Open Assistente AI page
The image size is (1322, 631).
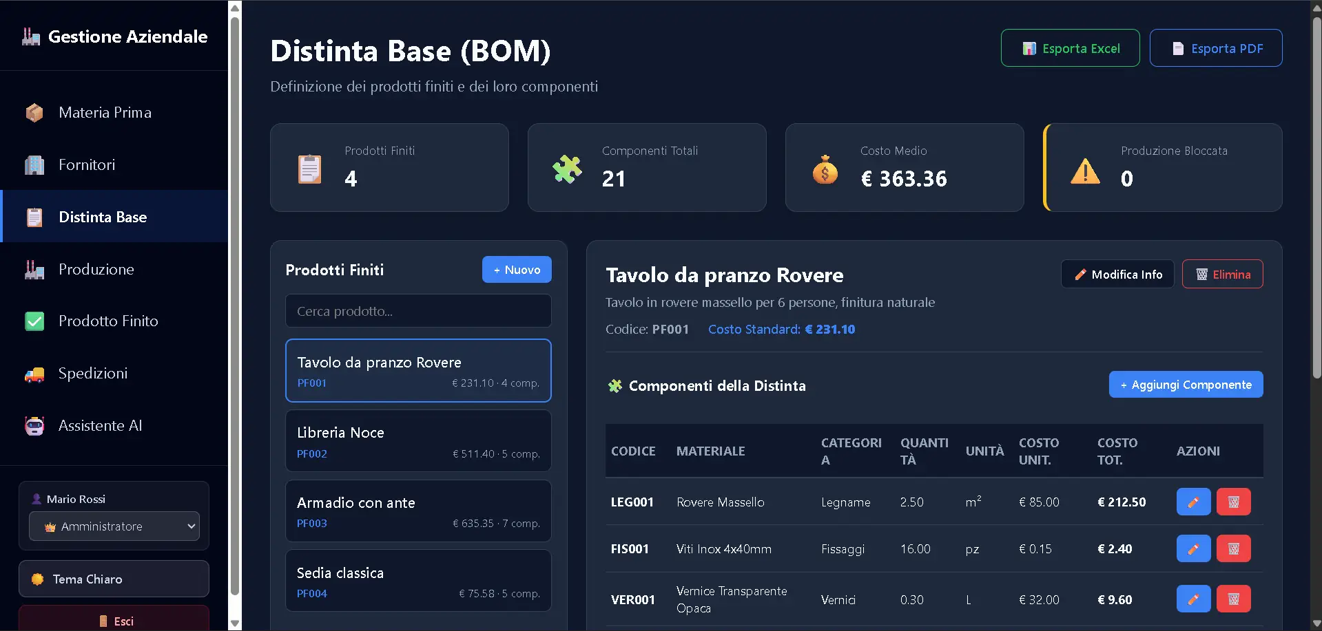coord(114,426)
